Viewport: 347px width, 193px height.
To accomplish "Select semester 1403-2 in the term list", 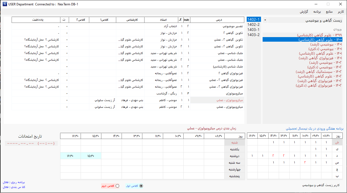I will [x=253, y=35].
